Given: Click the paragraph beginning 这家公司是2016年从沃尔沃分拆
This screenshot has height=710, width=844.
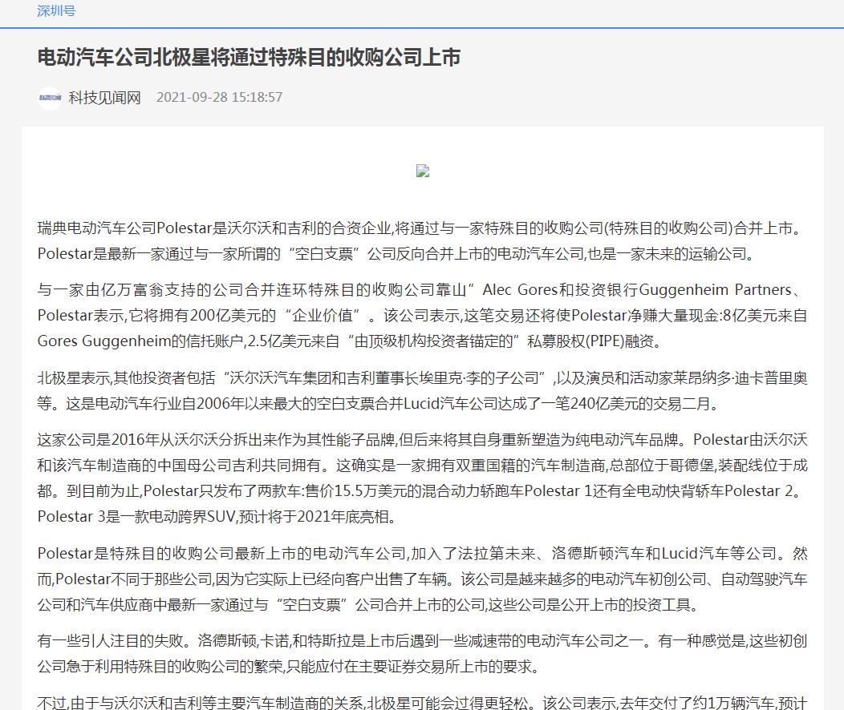Looking at the screenshot, I should tap(422, 478).
